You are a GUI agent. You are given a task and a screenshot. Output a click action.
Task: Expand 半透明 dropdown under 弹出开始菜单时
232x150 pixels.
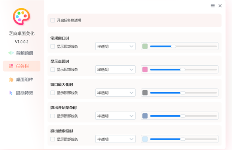pos(115,116)
